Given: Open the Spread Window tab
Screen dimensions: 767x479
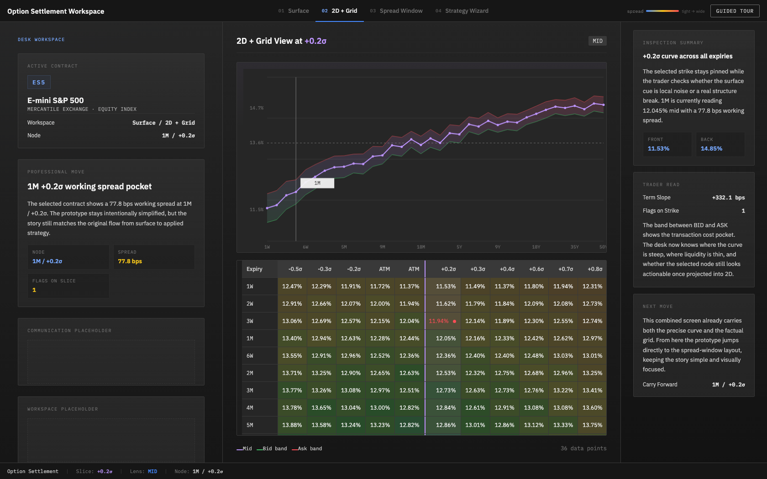Looking at the screenshot, I should [x=396, y=11].
